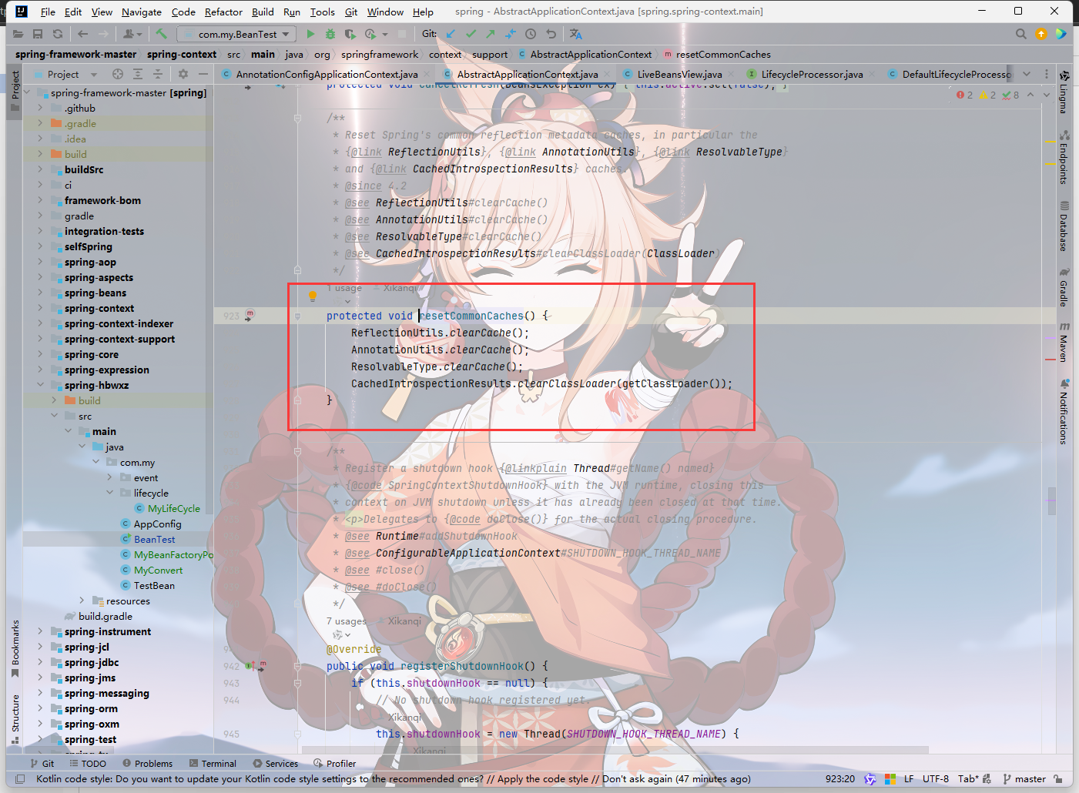Click the Lingma icon in status bar
Image resolution: width=1079 pixels, height=793 pixels.
(x=870, y=778)
